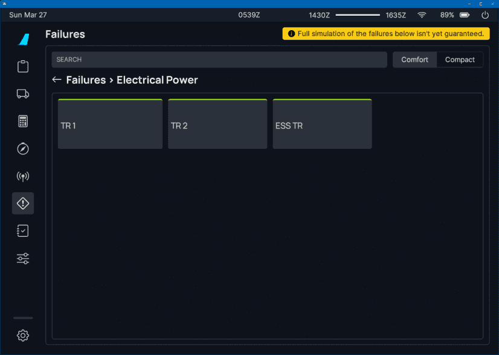Select the Failures warning diamond icon
Viewport: 499px width, 355px height.
pyautogui.click(x=23, y=204)
